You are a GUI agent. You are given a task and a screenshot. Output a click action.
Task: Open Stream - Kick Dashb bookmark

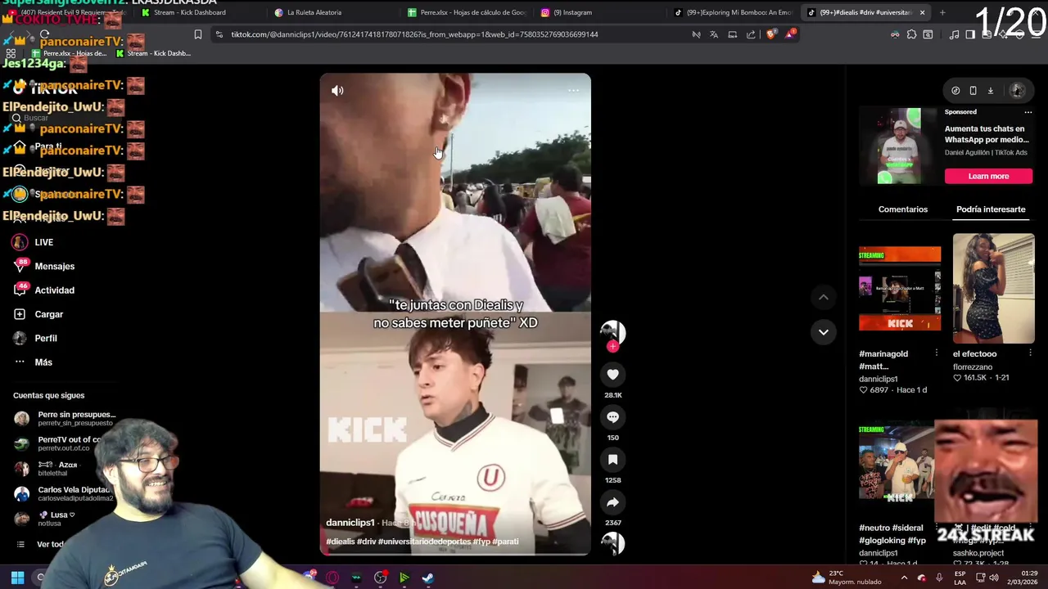click(x=153, y=53)
